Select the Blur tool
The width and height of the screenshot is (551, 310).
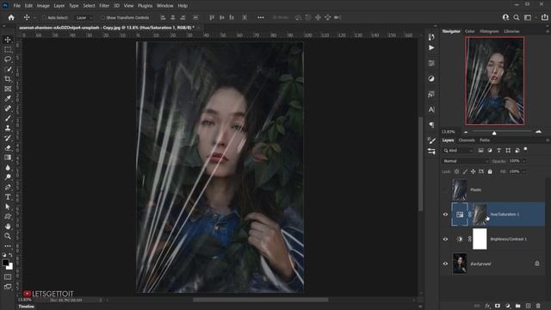tap(8, 168)
